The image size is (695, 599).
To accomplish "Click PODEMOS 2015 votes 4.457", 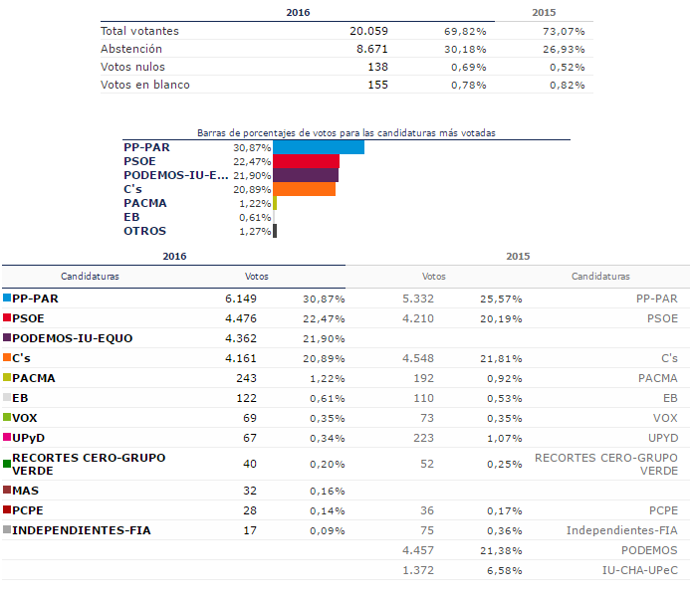I will point(418,550).
